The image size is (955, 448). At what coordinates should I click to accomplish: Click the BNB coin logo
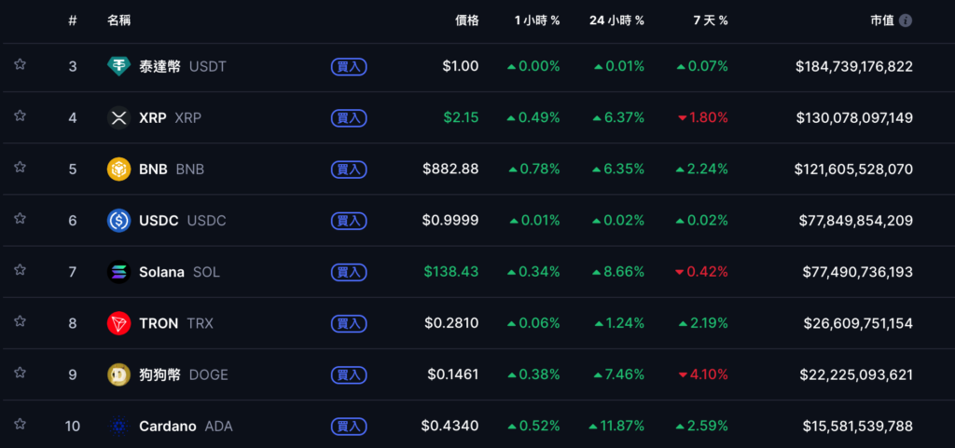point(119,170)
